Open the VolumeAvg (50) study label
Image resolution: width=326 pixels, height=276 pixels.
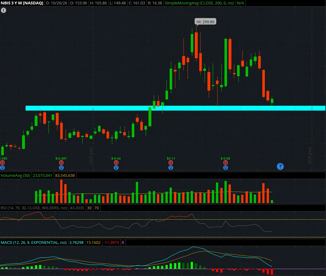15,176
